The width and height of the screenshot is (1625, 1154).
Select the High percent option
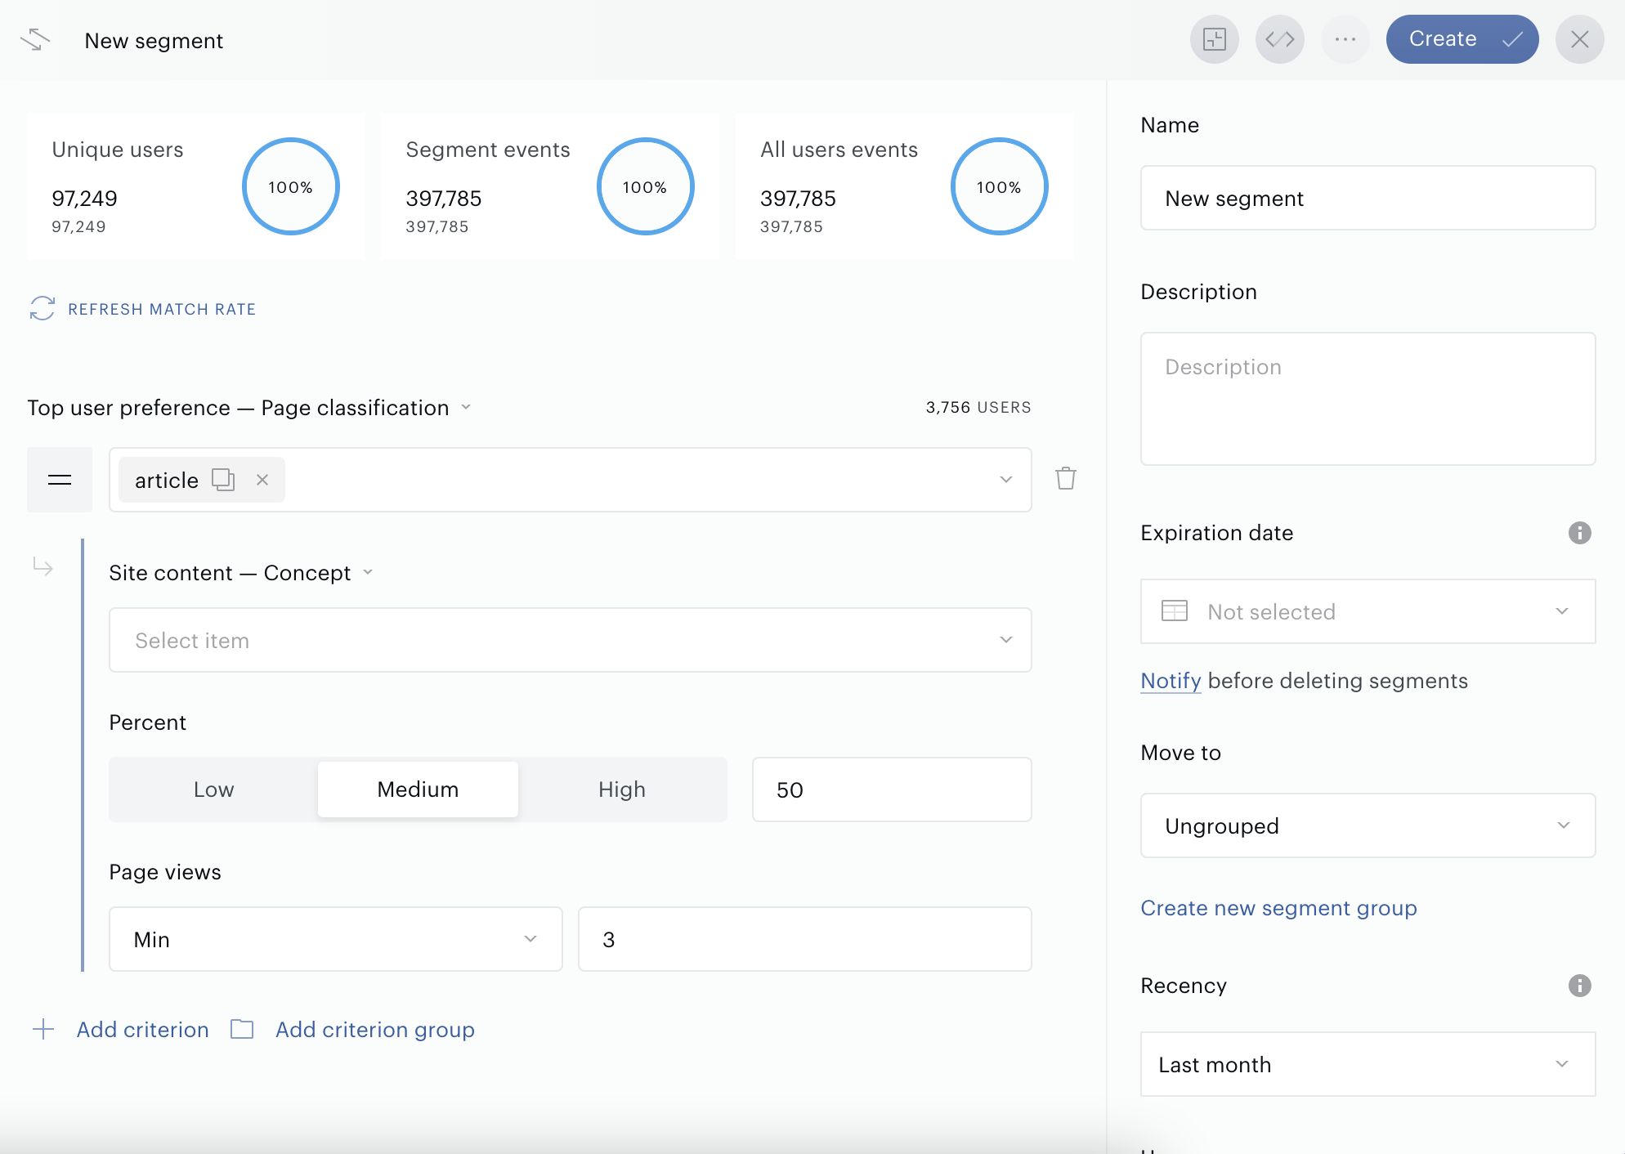coord(622,789)
